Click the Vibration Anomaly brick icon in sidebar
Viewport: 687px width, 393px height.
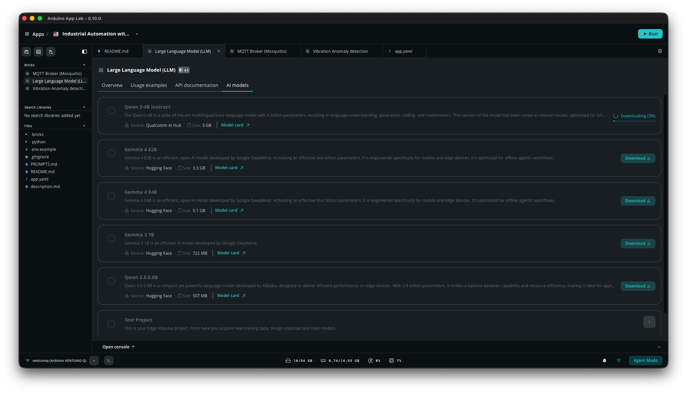point(27,88)
